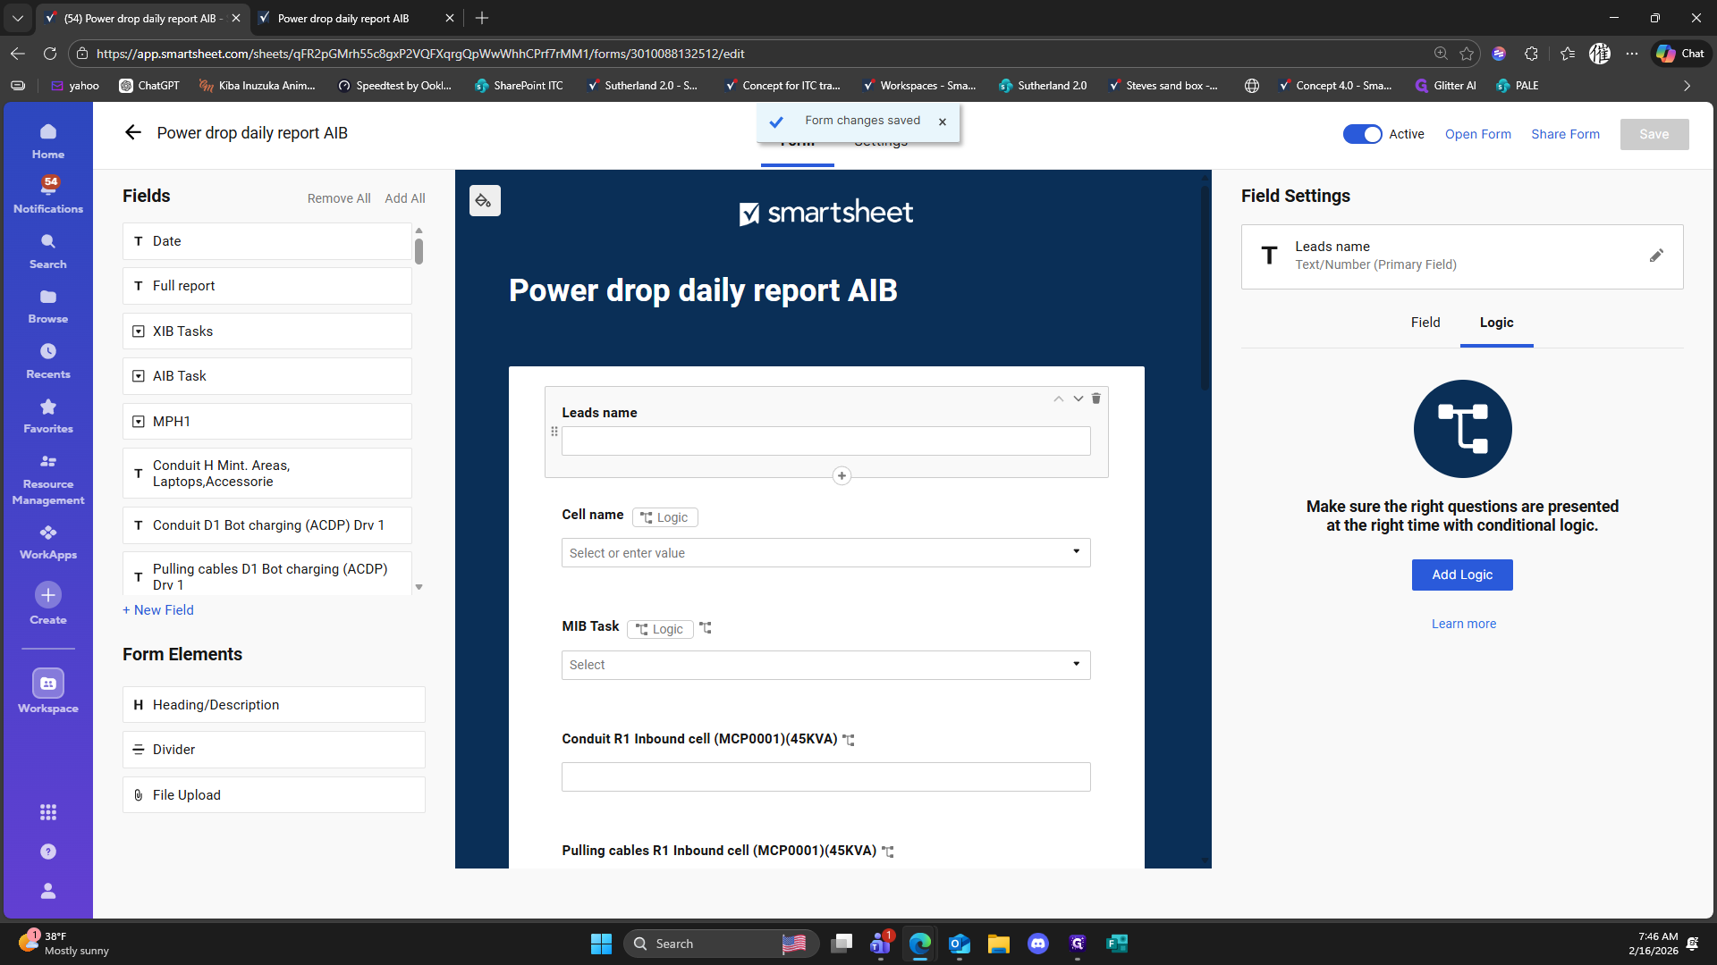Open Microsoft Teams from the taskbar
This screenshot has height=965, width=1717.
[x=880, y=944]
